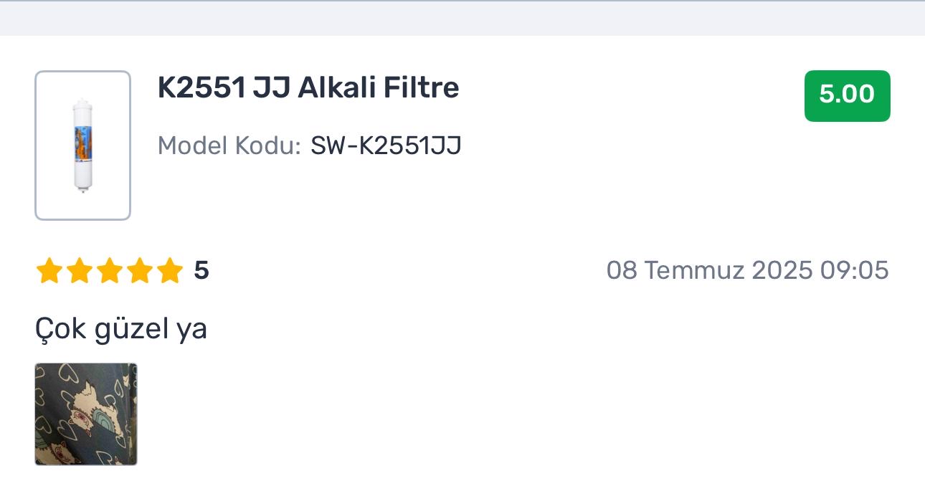Choose the fourth rating star
This screenshot has height=486, width=925.
tap(139, 271)
